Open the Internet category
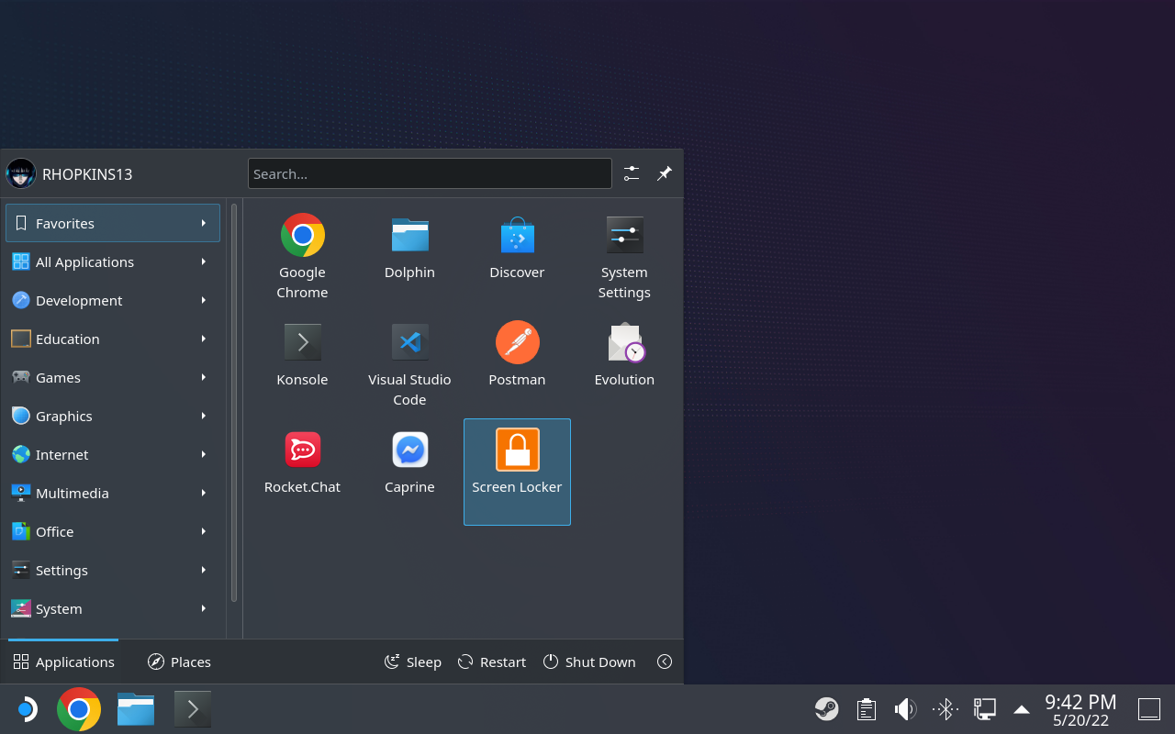The height and width of the screenshot is (734, 1175). (x=113, y=454)
